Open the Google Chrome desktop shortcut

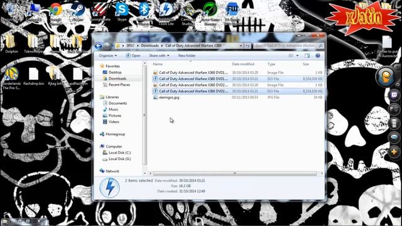tap(56, 13)
